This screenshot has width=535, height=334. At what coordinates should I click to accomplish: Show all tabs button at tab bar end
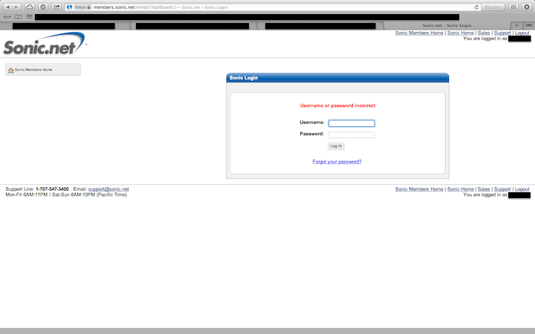[528, 25]
